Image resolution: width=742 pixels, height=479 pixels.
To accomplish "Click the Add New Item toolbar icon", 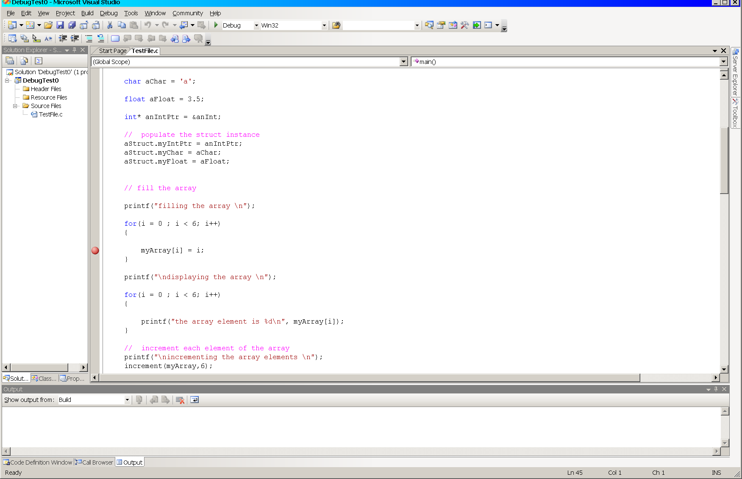I will click(30, 25).
